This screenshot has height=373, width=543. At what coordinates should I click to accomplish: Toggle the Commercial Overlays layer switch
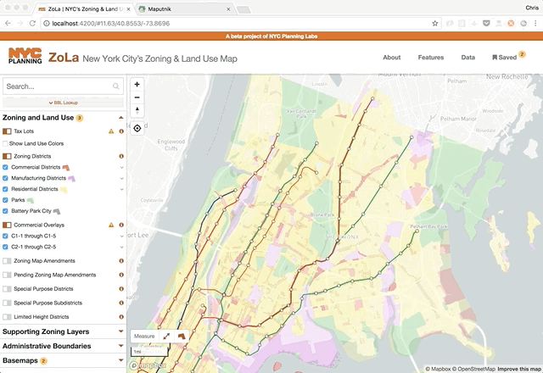click(x=7, y=225)
